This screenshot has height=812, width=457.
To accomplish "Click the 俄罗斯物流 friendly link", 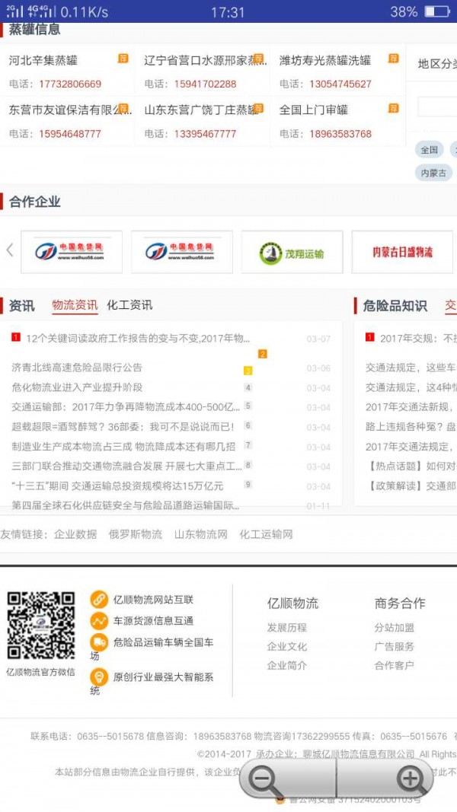I will (x=136, y=534).
